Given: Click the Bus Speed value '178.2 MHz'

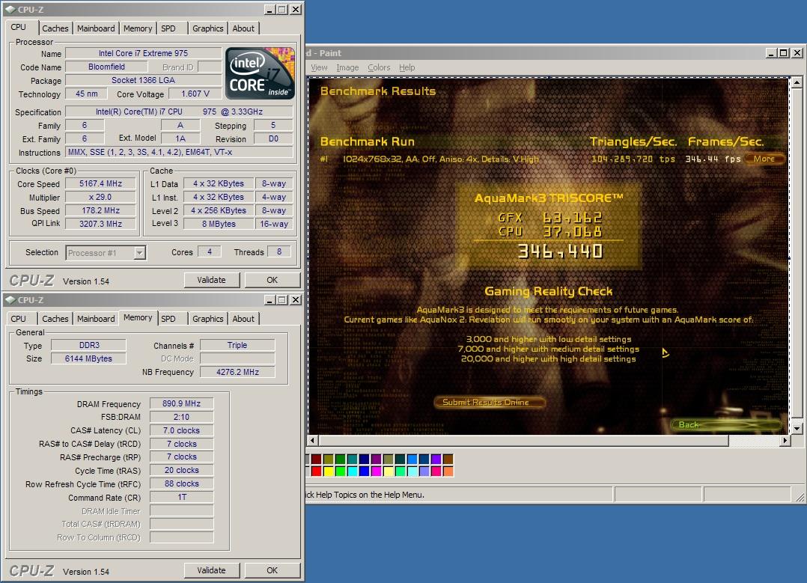Looking at the screenshot, I should coord(101,210).
